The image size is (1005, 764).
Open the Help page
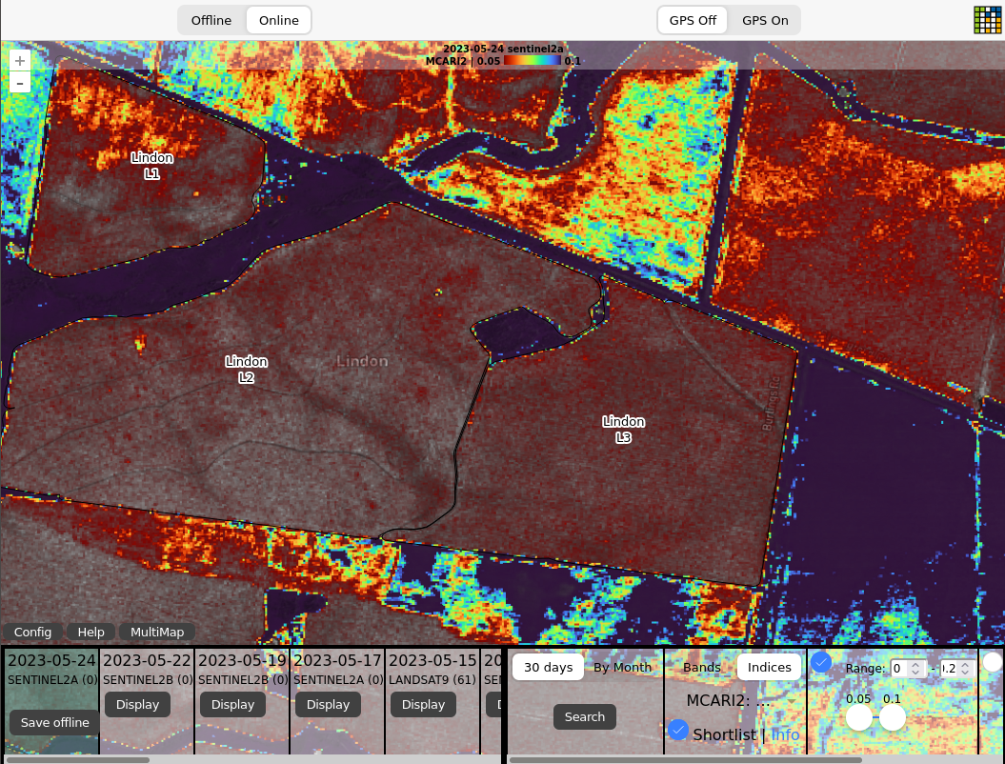tap(91, 632)
